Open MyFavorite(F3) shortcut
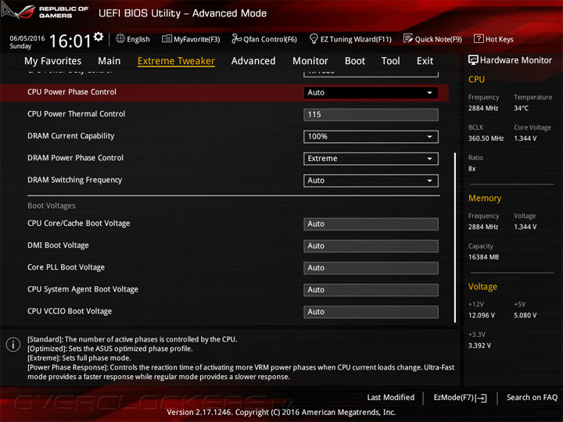The width and height of the screenshot is (563, 422). [x=197, y=39]
